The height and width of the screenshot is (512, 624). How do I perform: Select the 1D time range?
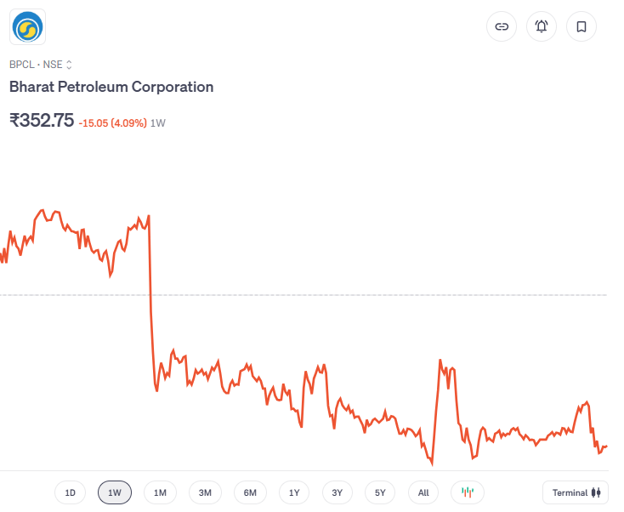71,492
